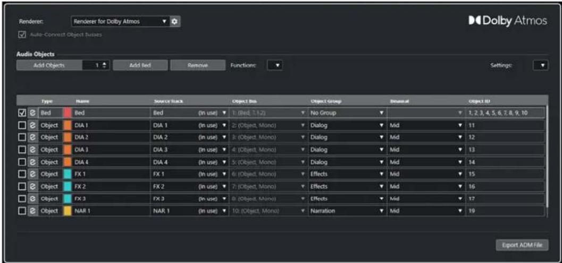Click the Bed name field
The height and width of the screenshot is (263, 562).
111,113
